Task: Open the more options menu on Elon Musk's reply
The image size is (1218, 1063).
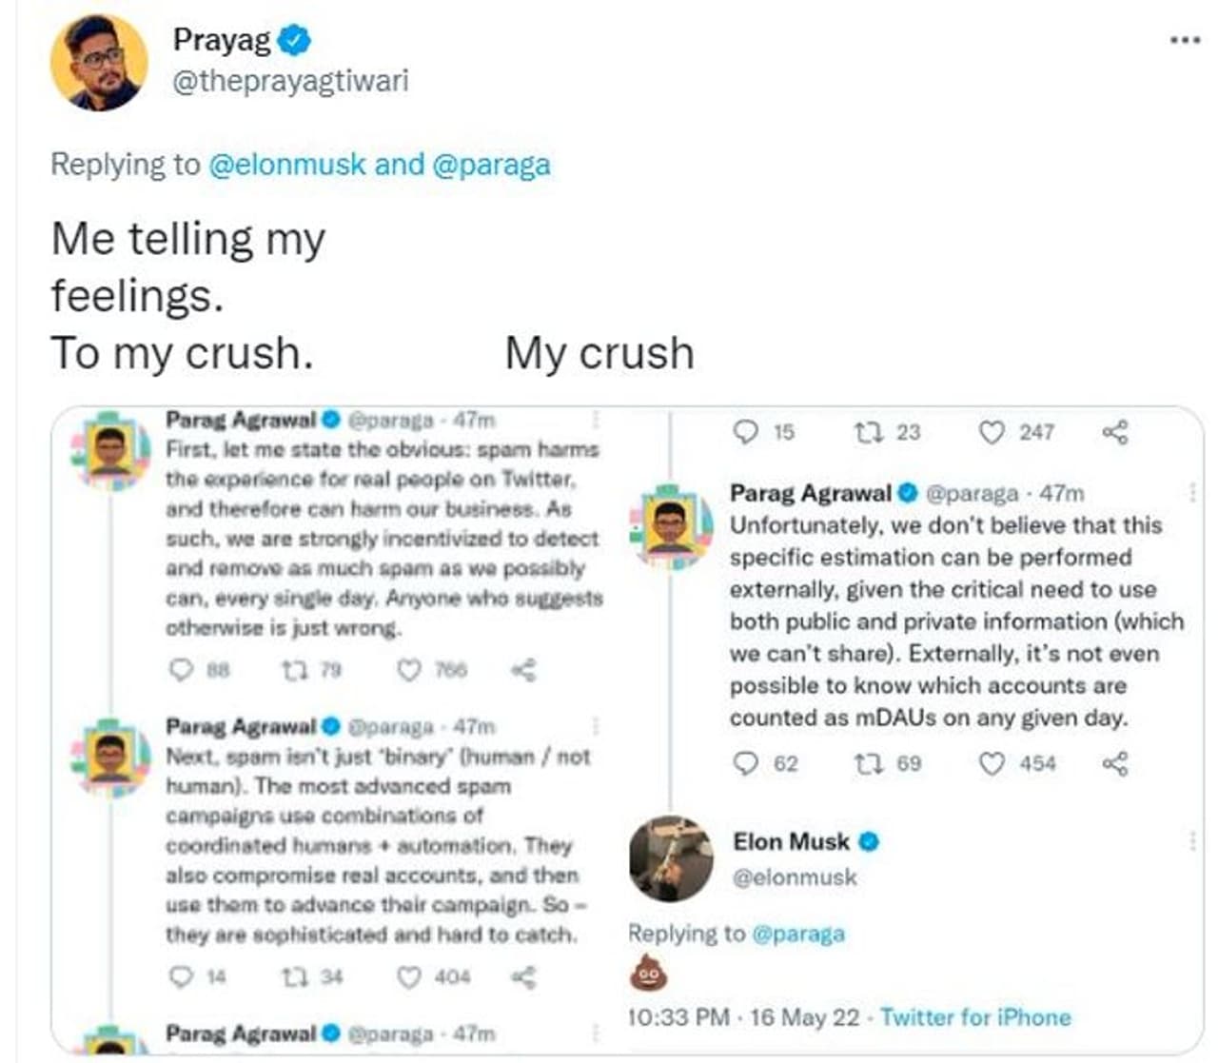Action: [1192, 840]
